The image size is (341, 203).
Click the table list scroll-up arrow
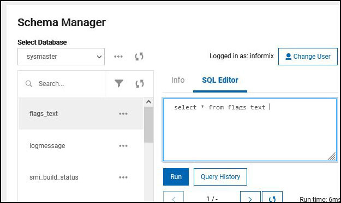tap(149, 102)
